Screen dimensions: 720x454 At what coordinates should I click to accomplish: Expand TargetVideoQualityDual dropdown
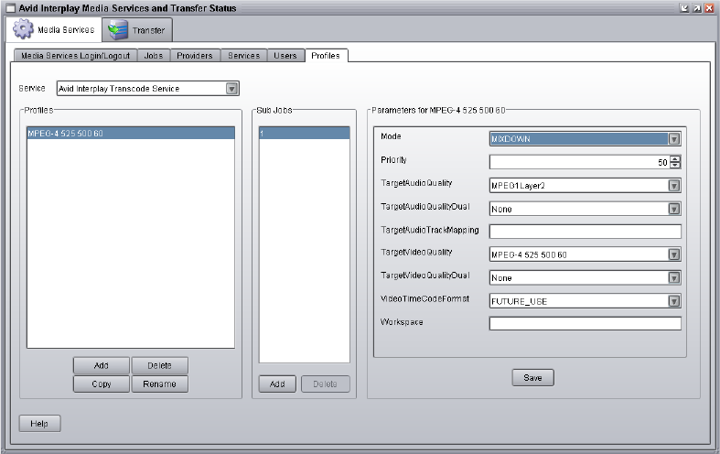[x=673, y=277]
